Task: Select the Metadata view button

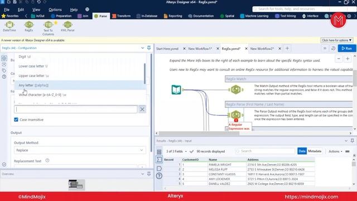Action: (315, 151)
